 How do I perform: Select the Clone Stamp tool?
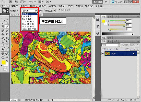[3, 34]
